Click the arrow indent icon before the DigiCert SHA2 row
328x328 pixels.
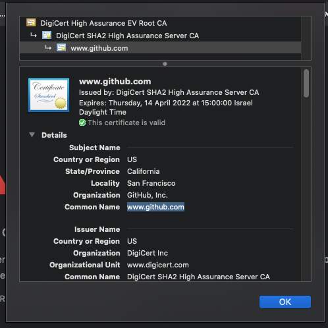pos(34,35)
